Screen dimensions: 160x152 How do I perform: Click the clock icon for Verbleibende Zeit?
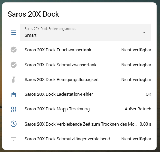(14, 124)
